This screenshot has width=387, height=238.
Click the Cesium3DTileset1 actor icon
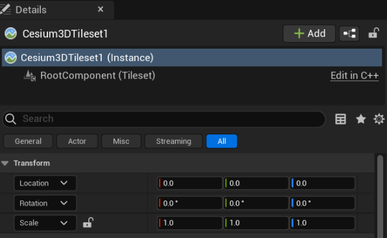click(x=10, y=33)
